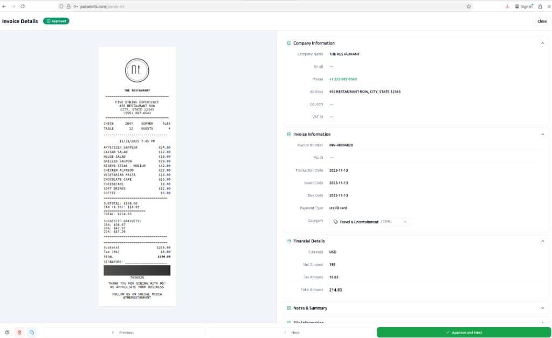Click the downloads icon in the browser toolbar

pyautogui.click(x=507, y=6)
